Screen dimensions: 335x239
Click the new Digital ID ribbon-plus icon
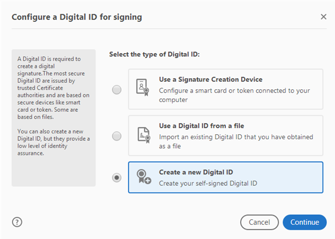144,178
